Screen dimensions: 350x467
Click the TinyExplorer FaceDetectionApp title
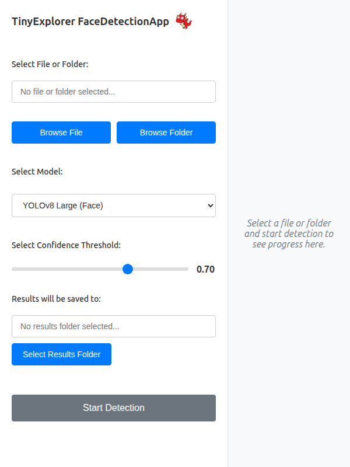[x=90, y=22]
